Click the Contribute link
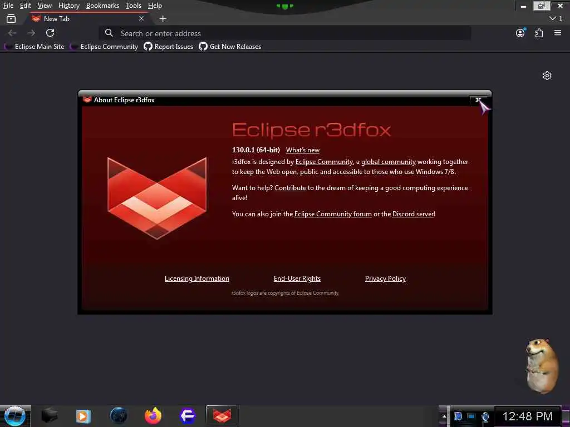This screenshot has height=427, width=570. (290, 188)
